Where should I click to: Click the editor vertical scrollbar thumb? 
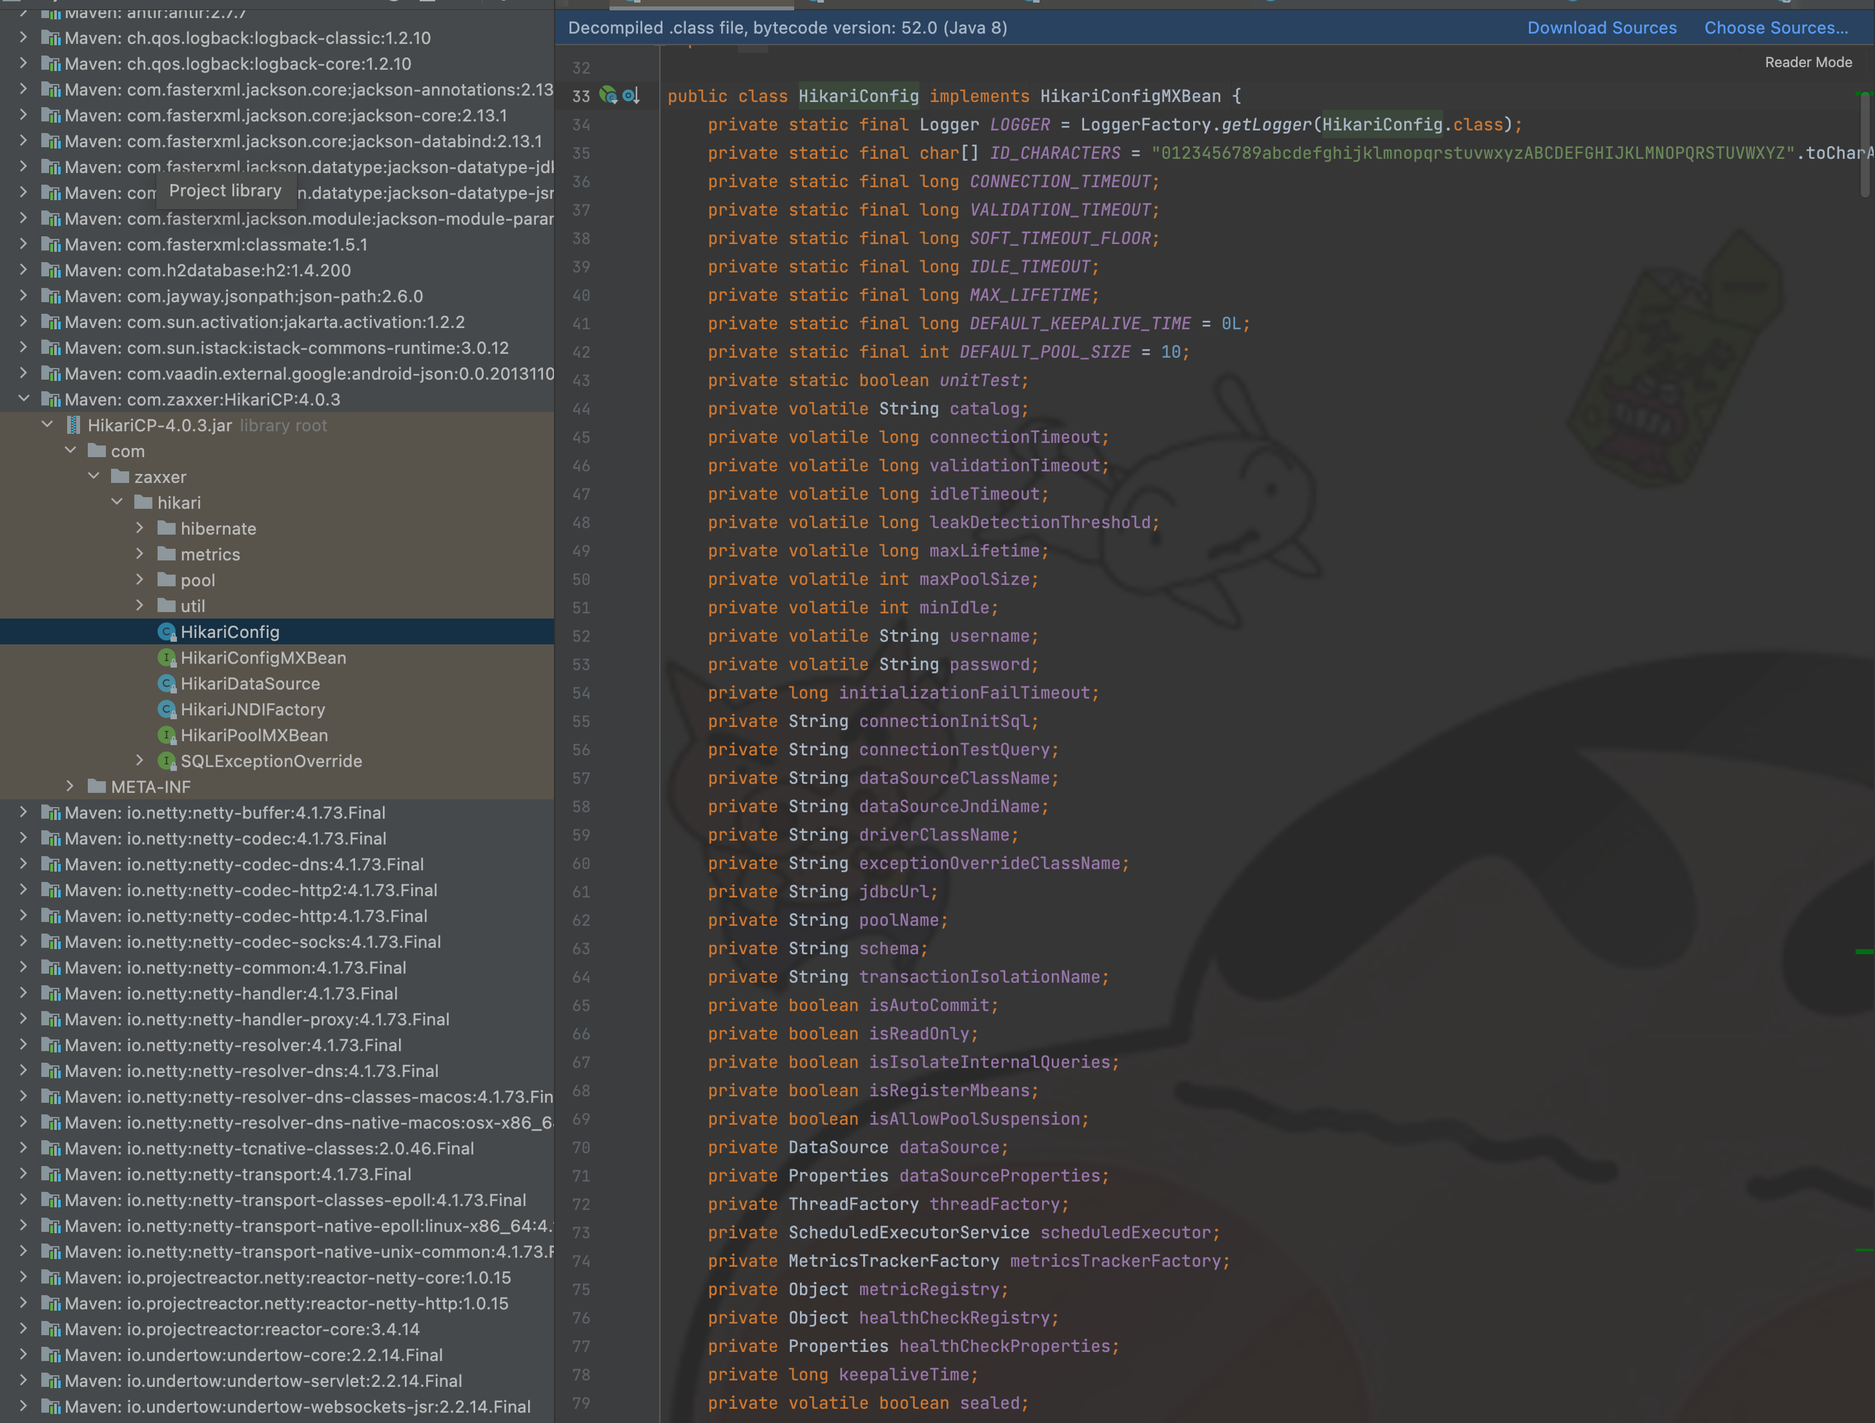1864,144
